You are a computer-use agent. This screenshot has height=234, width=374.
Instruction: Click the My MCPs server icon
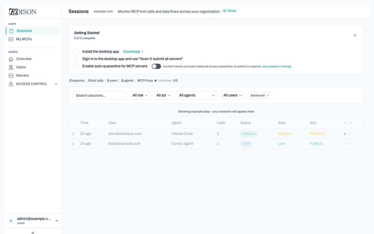(x=11, y=39)
